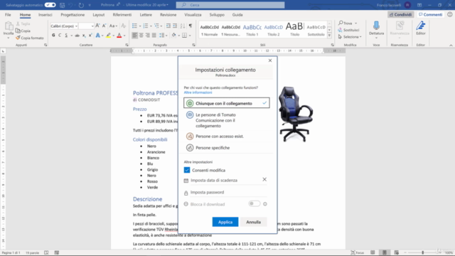Choose 'Le persone di Tomato Comunicazione' organization option

click(x=226, y=120)
